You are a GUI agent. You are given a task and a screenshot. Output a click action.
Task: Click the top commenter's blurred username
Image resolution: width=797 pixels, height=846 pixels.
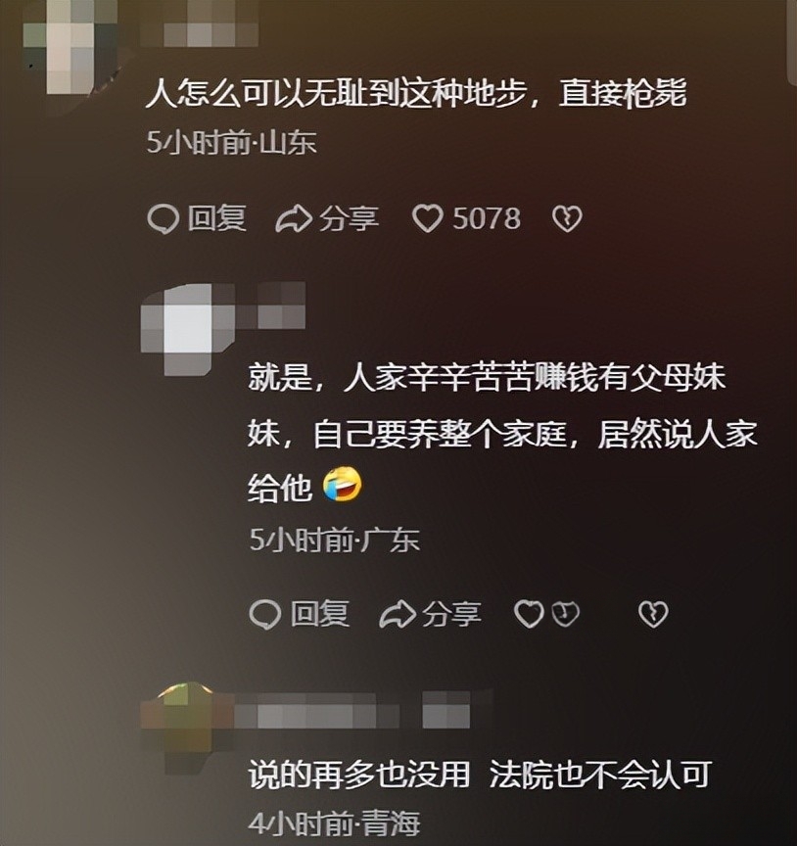[199, 24]
